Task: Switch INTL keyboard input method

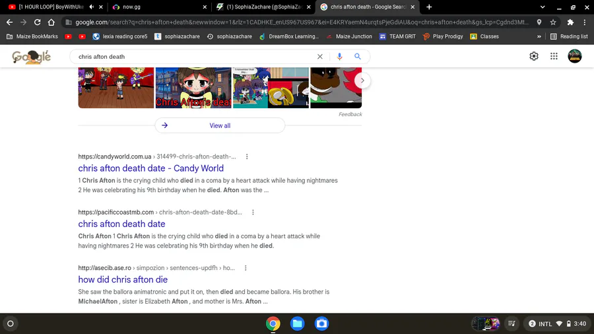Action: pos(545,323)
